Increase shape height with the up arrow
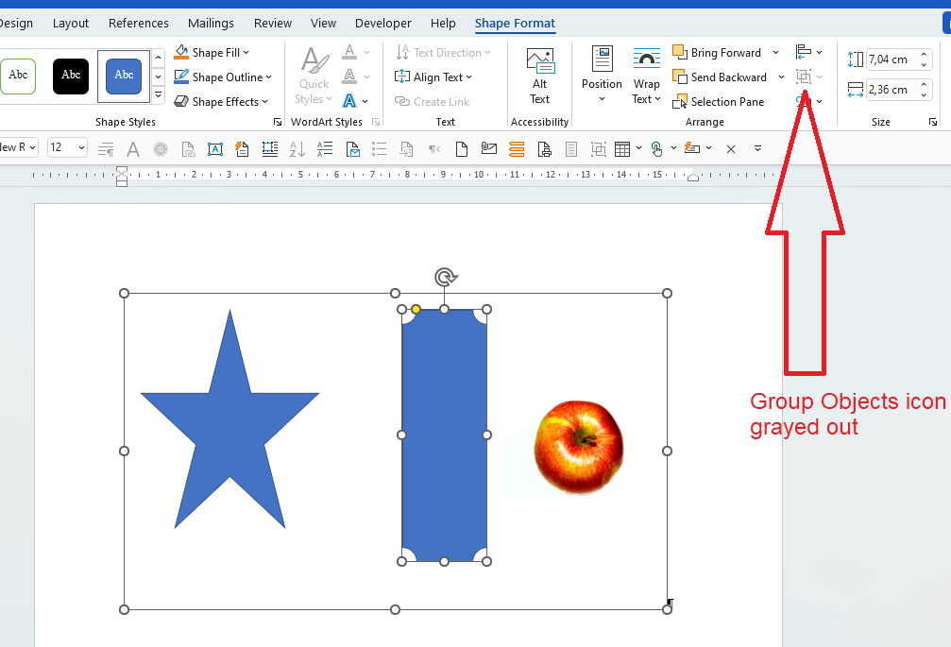The image size is (951, 647). click(x=924, y=54)
